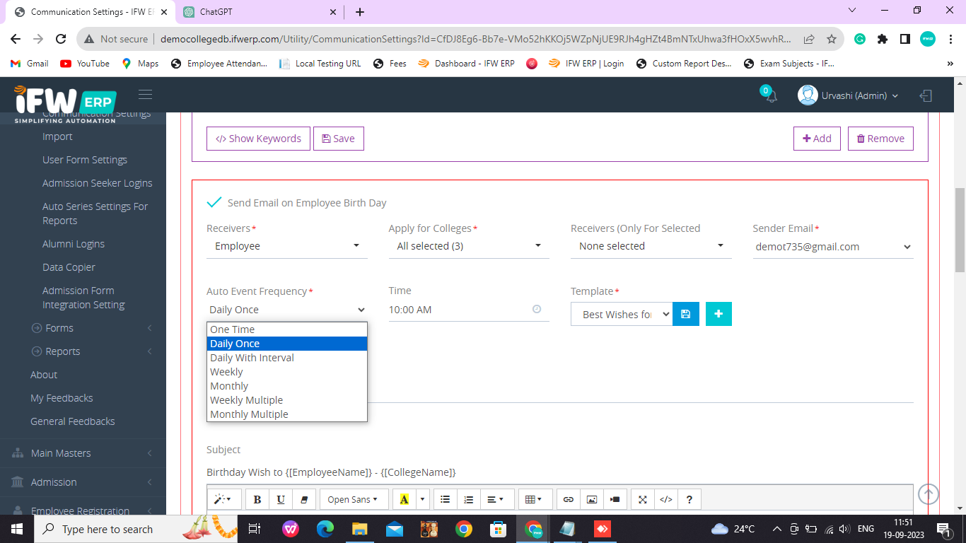Image resolution: width=966 pixels, height=543 pixels.
Task: Toggle underline formatting in editor
Action: click(281, 499)
